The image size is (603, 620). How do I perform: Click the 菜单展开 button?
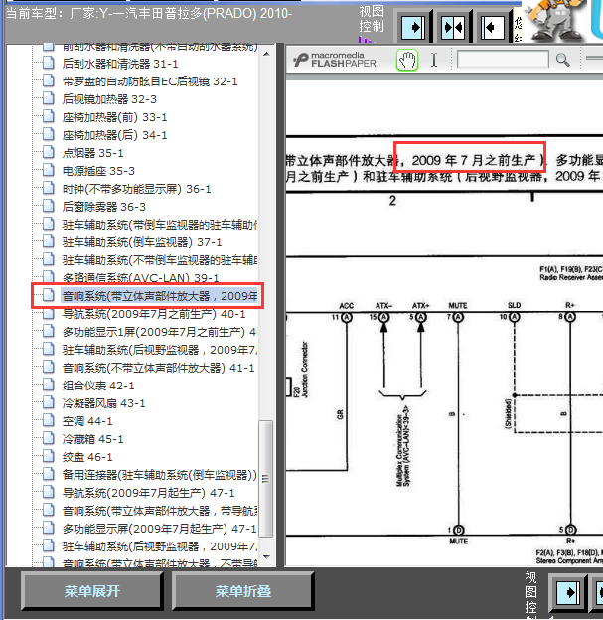(92, 591)
